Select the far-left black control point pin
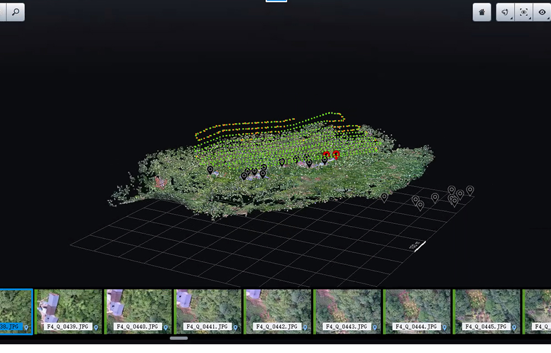The image size is (551, 353). [210, 170]
